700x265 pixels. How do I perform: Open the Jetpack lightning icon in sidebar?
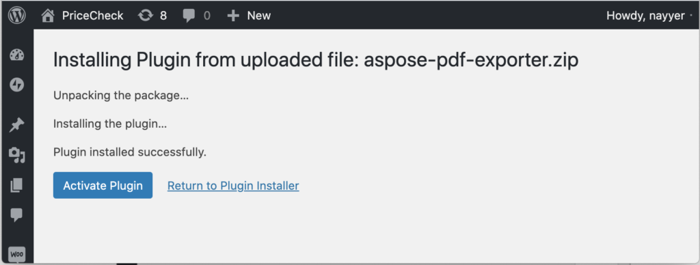click(17, 85)
